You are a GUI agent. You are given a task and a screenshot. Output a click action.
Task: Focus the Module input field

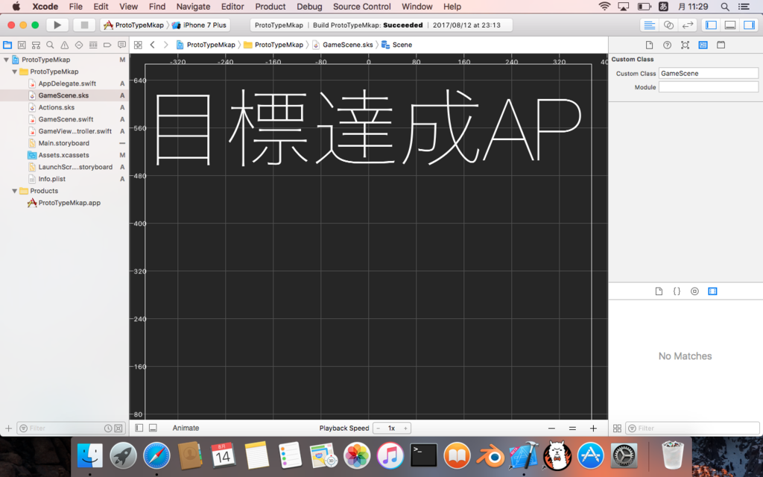click(x=709, y=87)
